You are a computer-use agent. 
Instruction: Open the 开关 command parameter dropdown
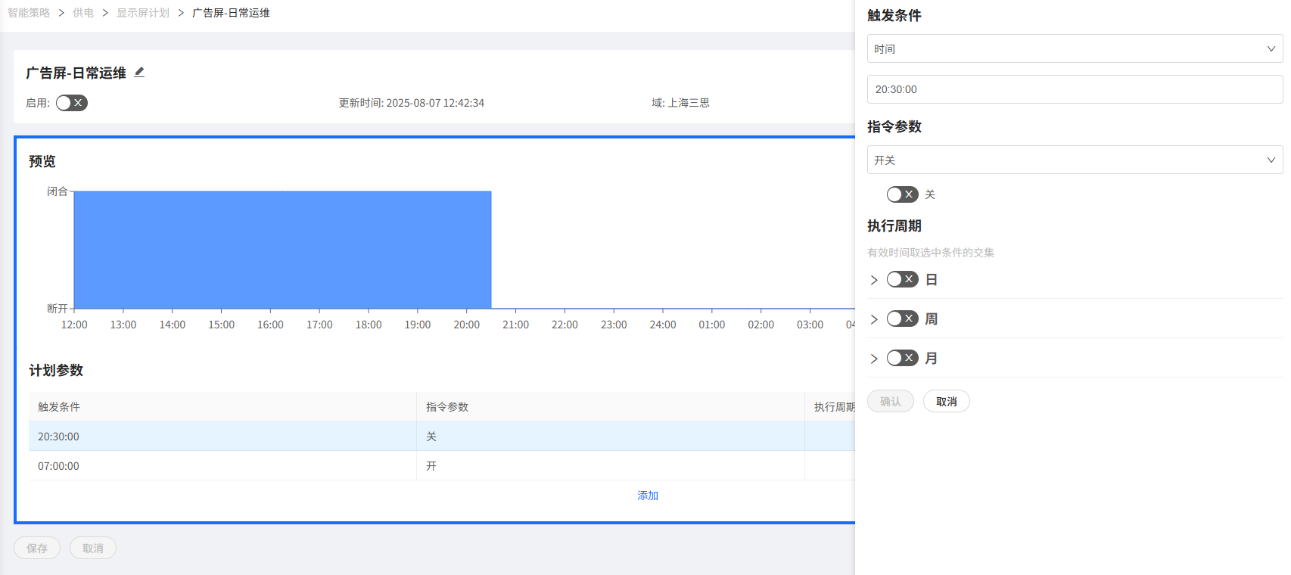pos(1075,160)
